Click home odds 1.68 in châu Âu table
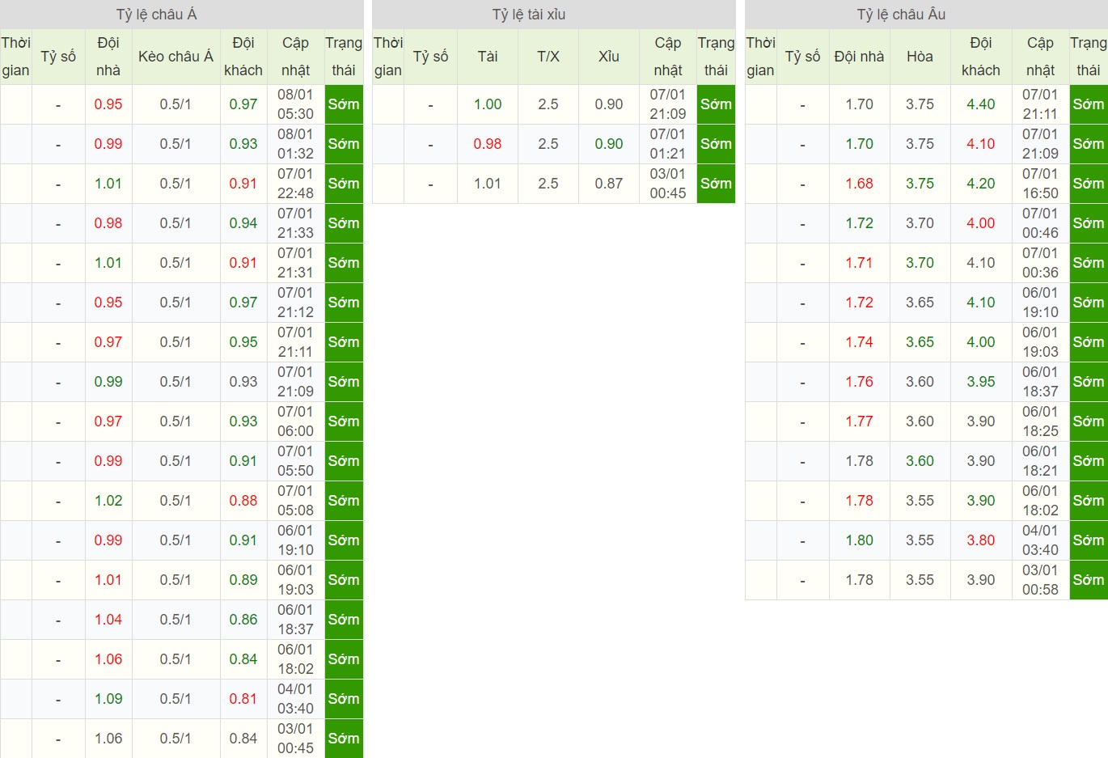The image size is (1108, 758). coord(859,184)
